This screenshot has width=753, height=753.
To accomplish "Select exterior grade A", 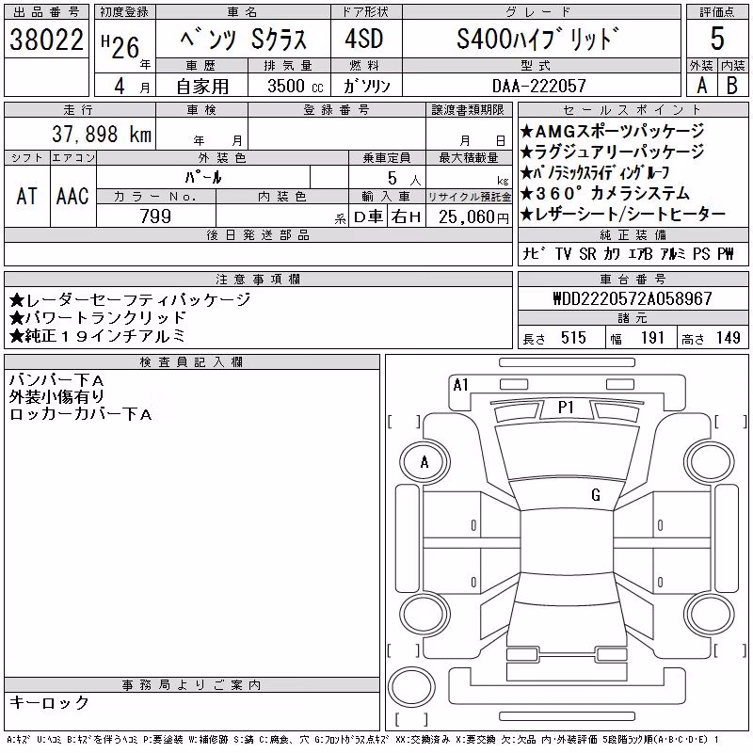I will coord(702,86).
